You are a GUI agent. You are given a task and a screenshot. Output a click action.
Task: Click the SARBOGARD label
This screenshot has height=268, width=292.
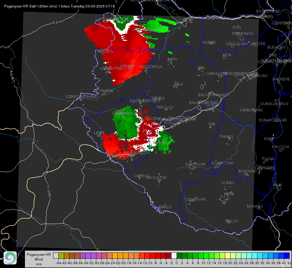point(251,110)
